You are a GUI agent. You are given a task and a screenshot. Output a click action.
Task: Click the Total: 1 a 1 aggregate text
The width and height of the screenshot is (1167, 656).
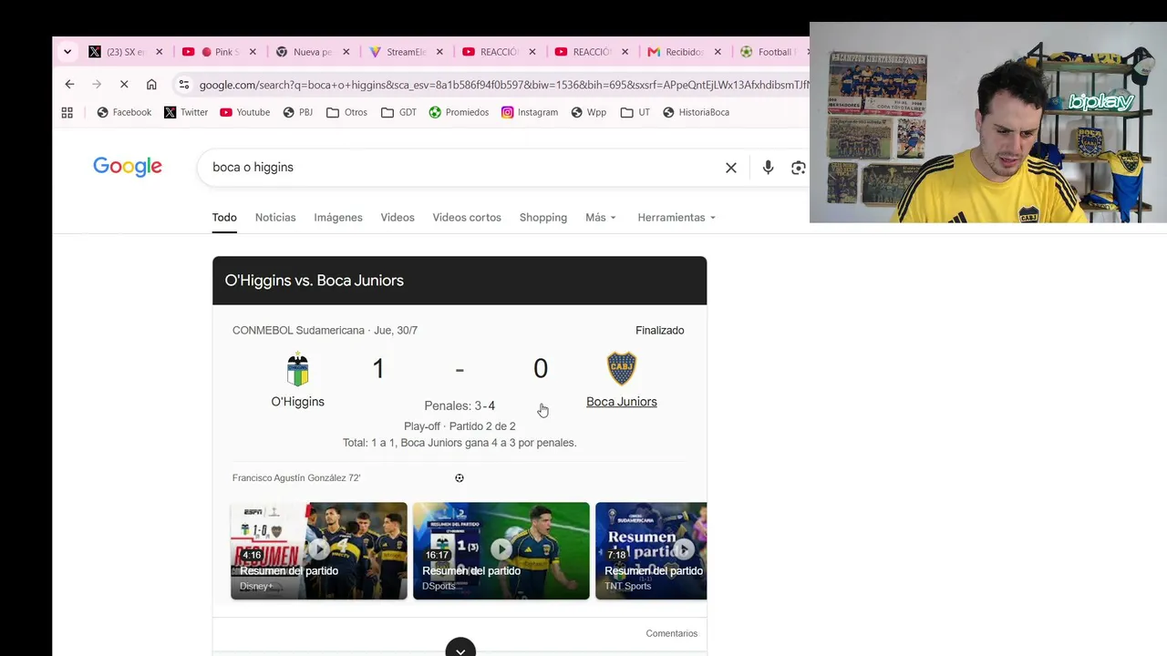(x=460, y=443)
